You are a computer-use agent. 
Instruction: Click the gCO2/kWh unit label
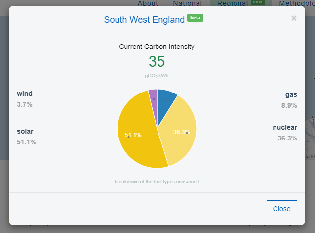[x=157, y=76]
